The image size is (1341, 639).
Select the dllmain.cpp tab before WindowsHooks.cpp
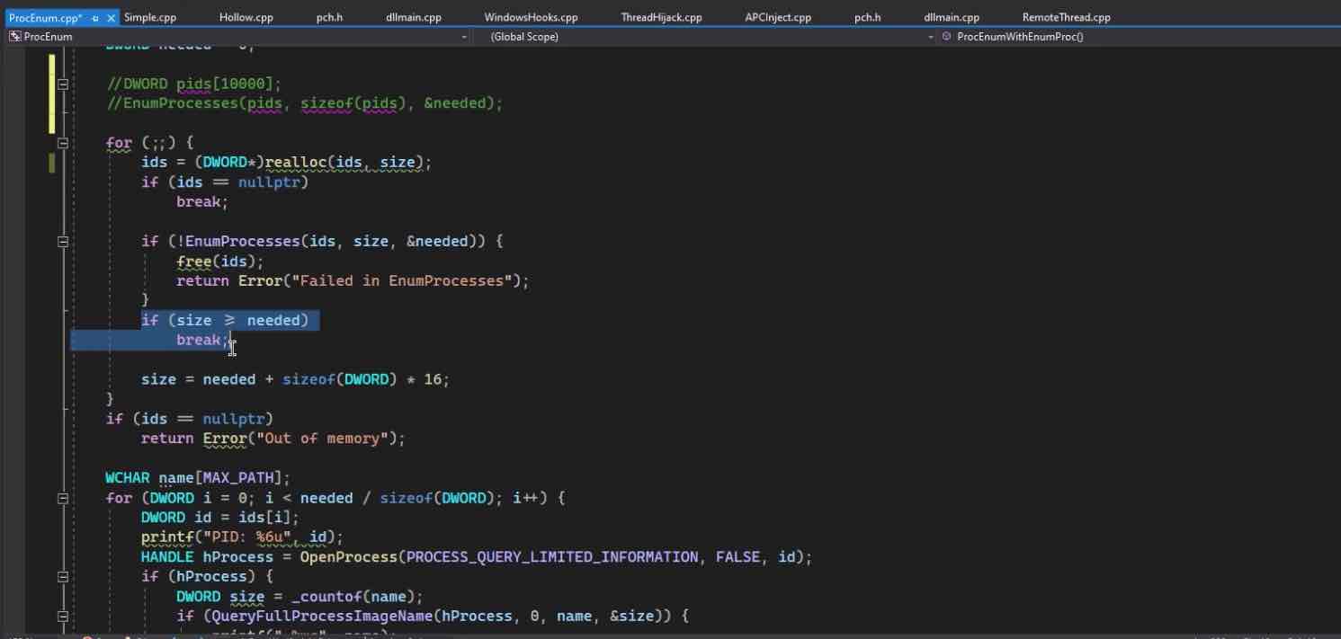[414, 17]
